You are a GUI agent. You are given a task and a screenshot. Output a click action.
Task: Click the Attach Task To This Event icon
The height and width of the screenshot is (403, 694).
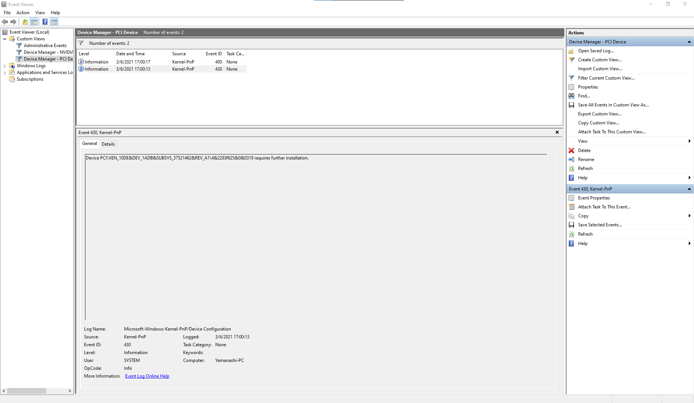[x=571, y=207]
